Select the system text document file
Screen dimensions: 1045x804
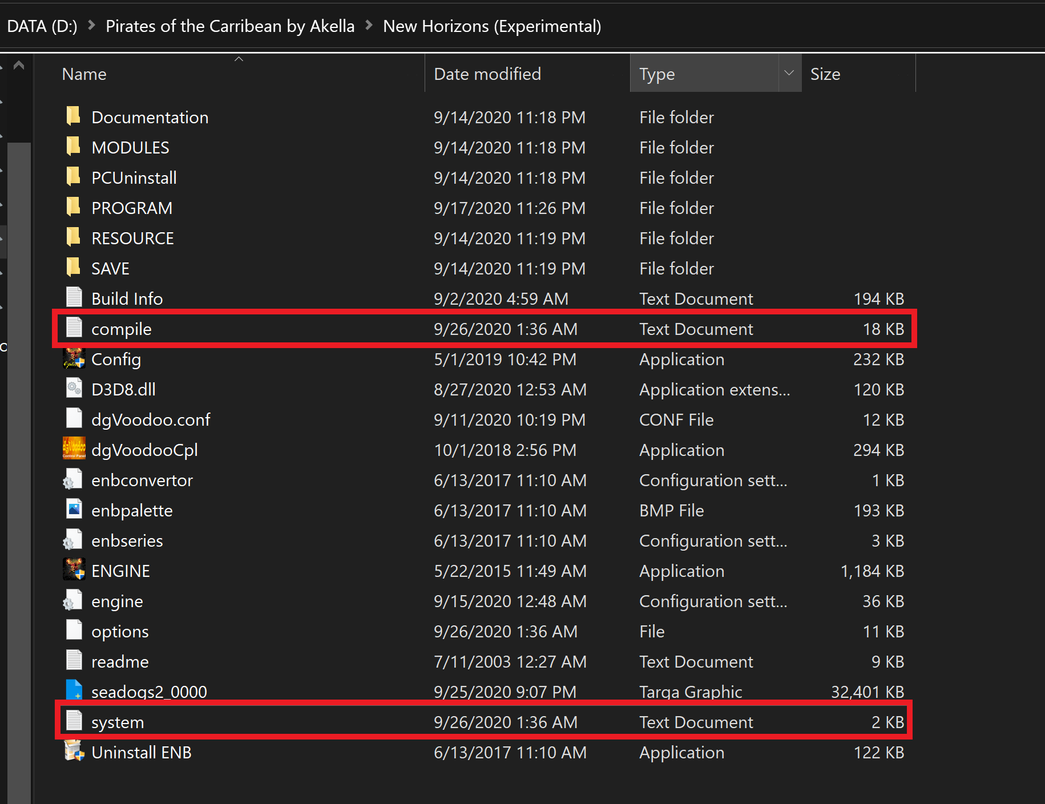[118, 722]
